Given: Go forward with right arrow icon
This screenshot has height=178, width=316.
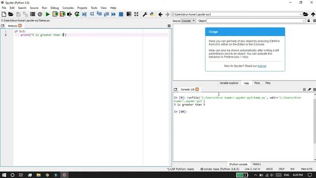Looking at the screenshot, I should 167,14.
